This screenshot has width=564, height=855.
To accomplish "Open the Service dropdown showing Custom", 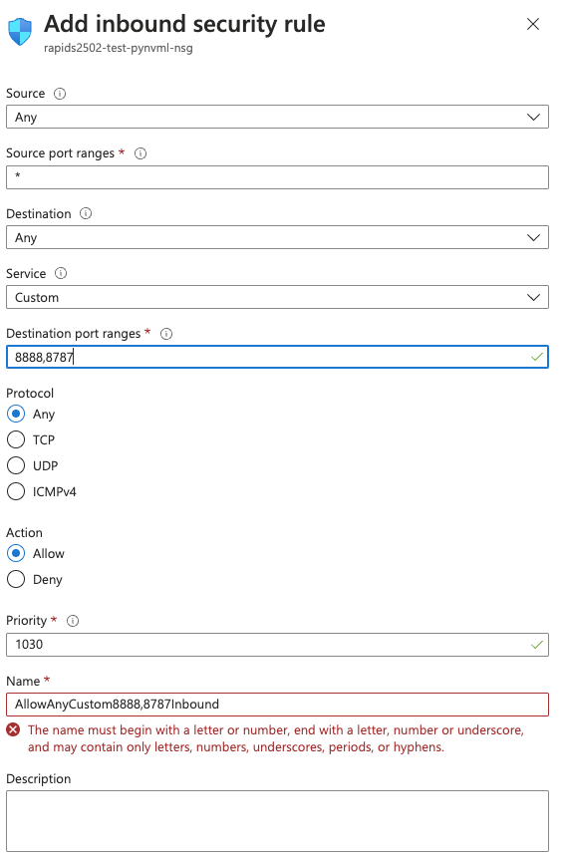I will pos(277,298).
